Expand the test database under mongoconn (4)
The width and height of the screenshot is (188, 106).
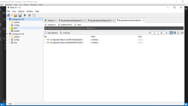(x=9, y=42)
